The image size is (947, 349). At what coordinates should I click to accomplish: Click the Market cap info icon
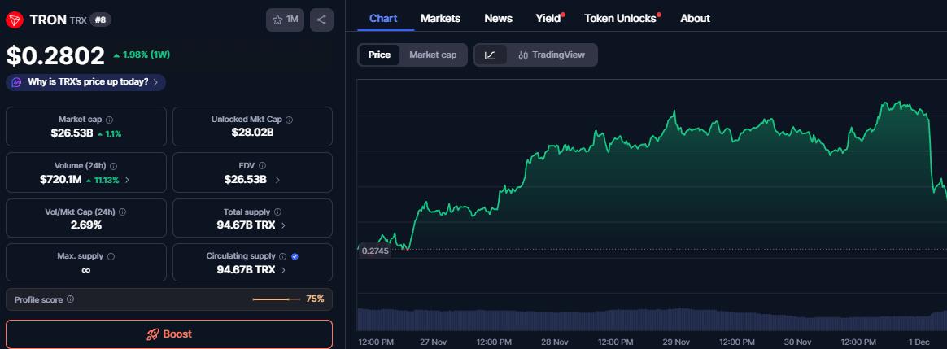coord(109,120)
